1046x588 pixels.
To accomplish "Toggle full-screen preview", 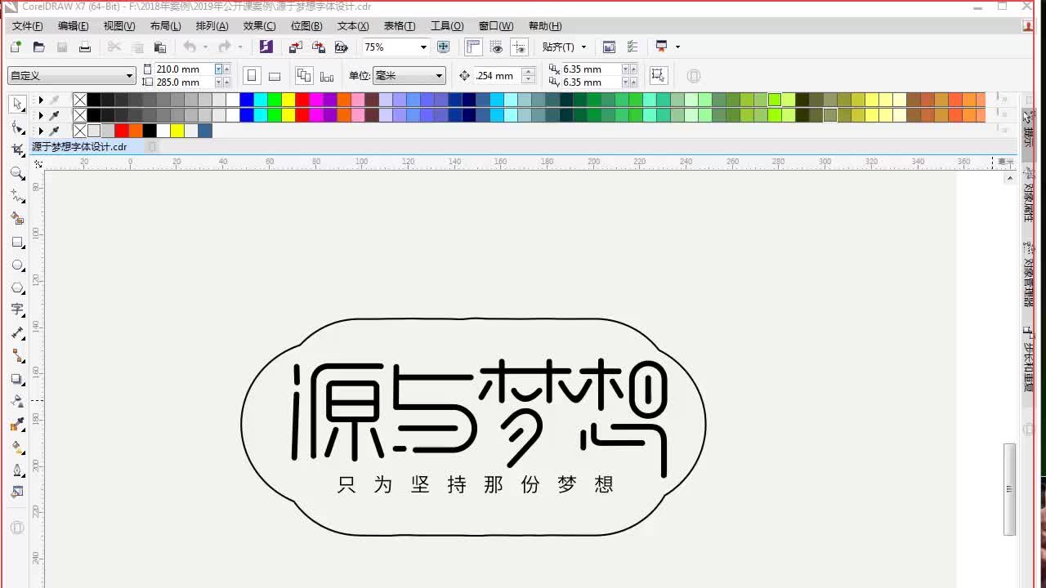I will click(443, 47).
